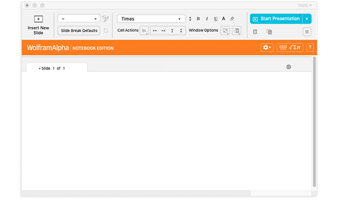The image size is (340, 200).
Task: Click the slide settings gear icon
Action: (x=288, y=67)
